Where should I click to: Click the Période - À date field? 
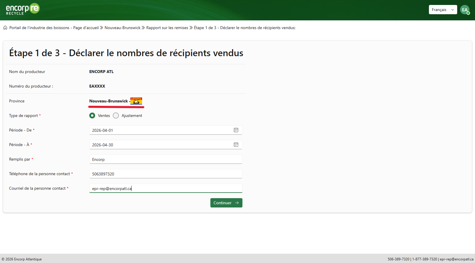click(x=160, y=145)
